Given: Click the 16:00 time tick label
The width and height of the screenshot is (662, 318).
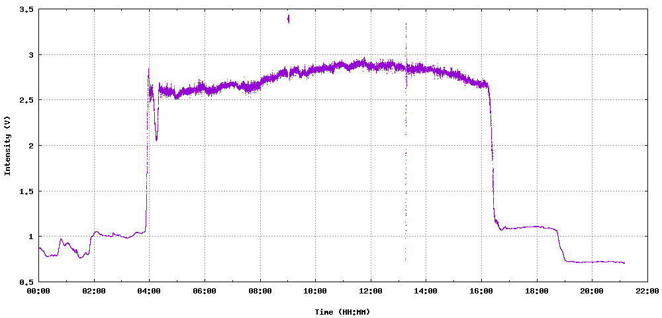Looking at the screenshot, I should [x=481, y=291].
